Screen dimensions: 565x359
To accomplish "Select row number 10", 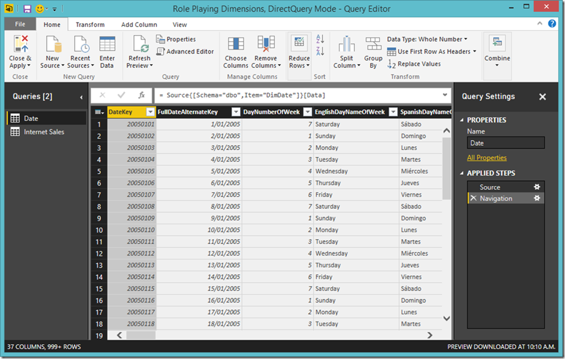I will coord(99,230).
